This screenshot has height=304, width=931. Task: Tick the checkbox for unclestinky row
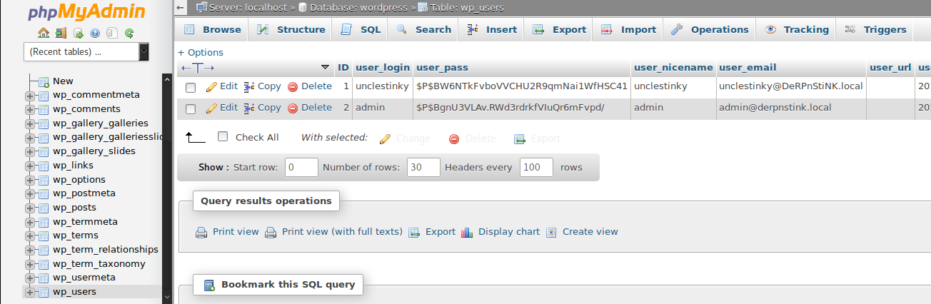click(x=191, y=88)
